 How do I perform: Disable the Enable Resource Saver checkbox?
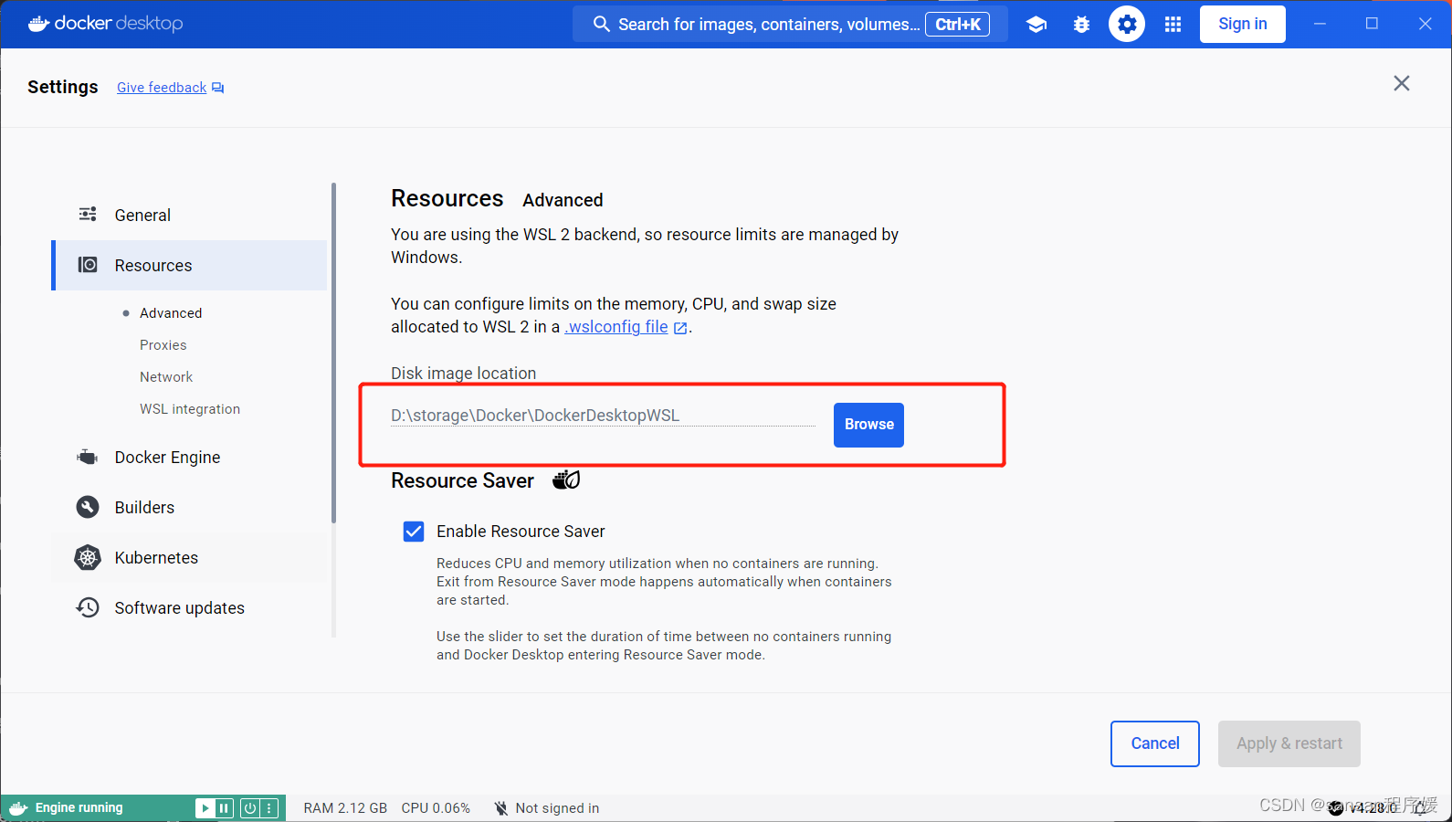[414, 532]
